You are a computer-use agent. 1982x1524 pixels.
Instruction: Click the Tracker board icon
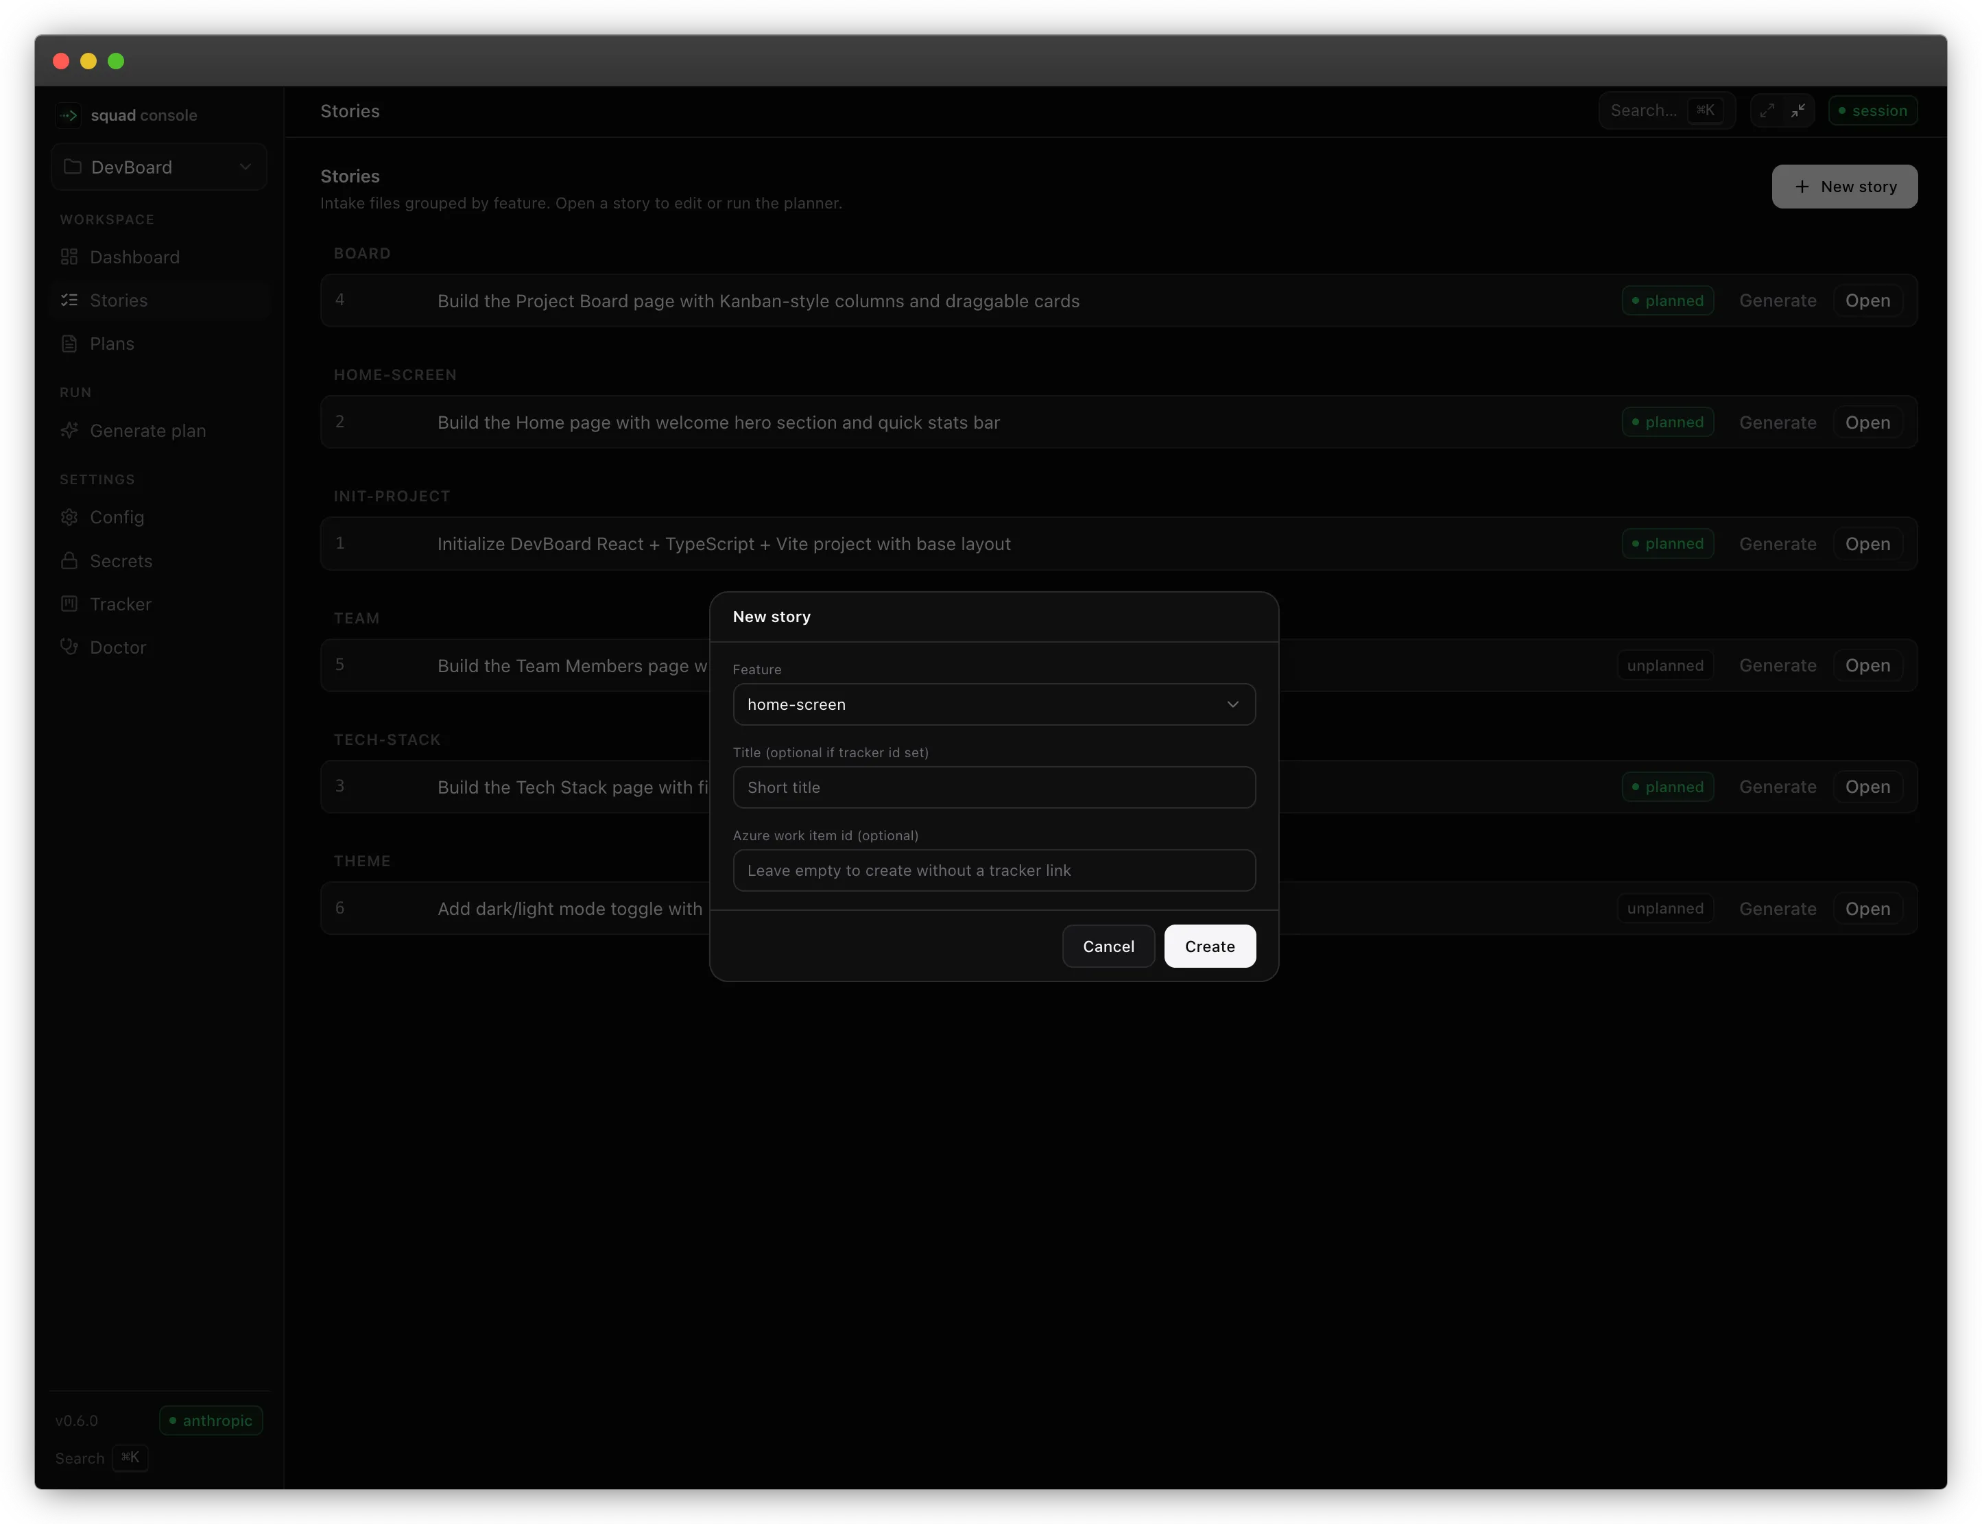(69, 604)
